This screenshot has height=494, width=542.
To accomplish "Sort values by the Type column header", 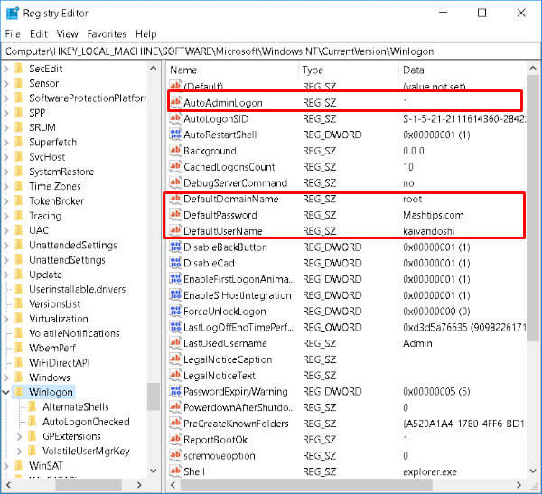I will 349,70.
